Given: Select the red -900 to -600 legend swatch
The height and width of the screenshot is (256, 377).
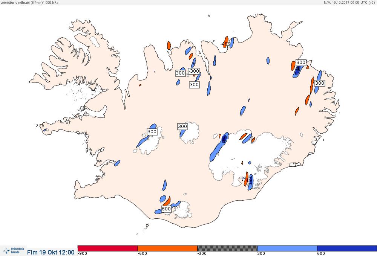Looking at the screenshot, I should (x=108, y=248).
